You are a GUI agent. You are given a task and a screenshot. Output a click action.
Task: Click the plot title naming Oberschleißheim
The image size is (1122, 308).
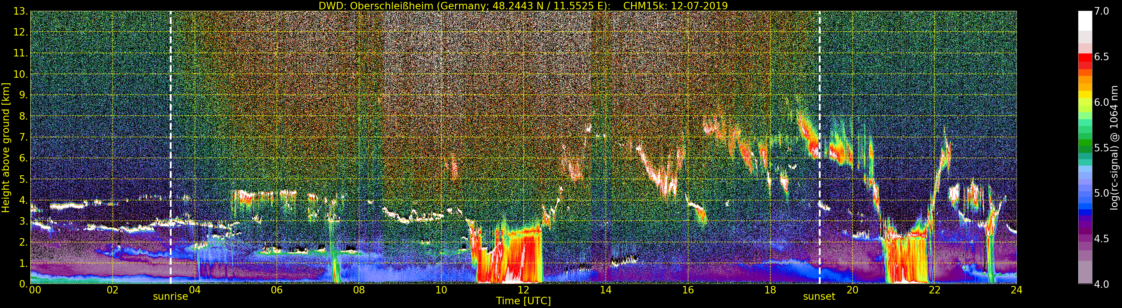click(x=523, y=6)
